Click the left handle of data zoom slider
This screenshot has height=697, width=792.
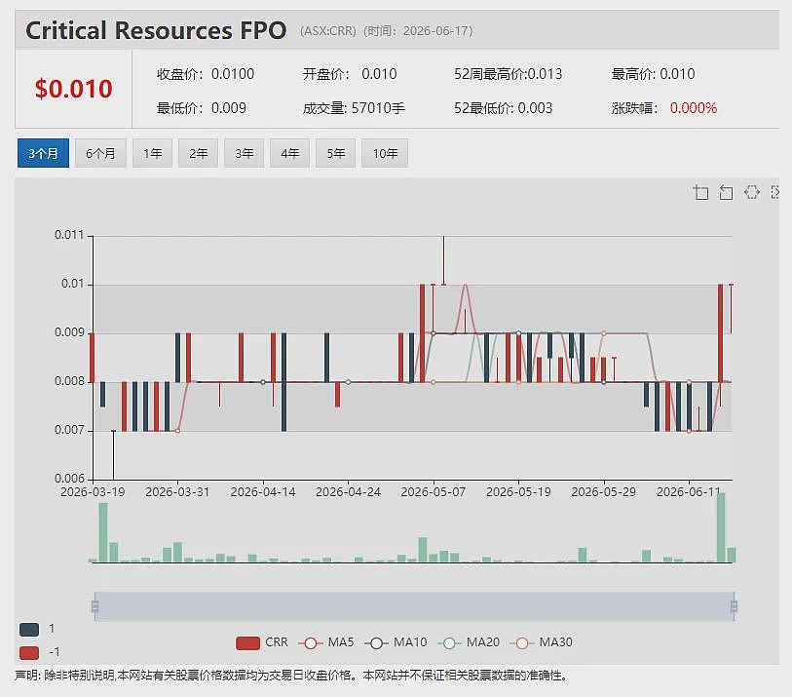[94, 605]
